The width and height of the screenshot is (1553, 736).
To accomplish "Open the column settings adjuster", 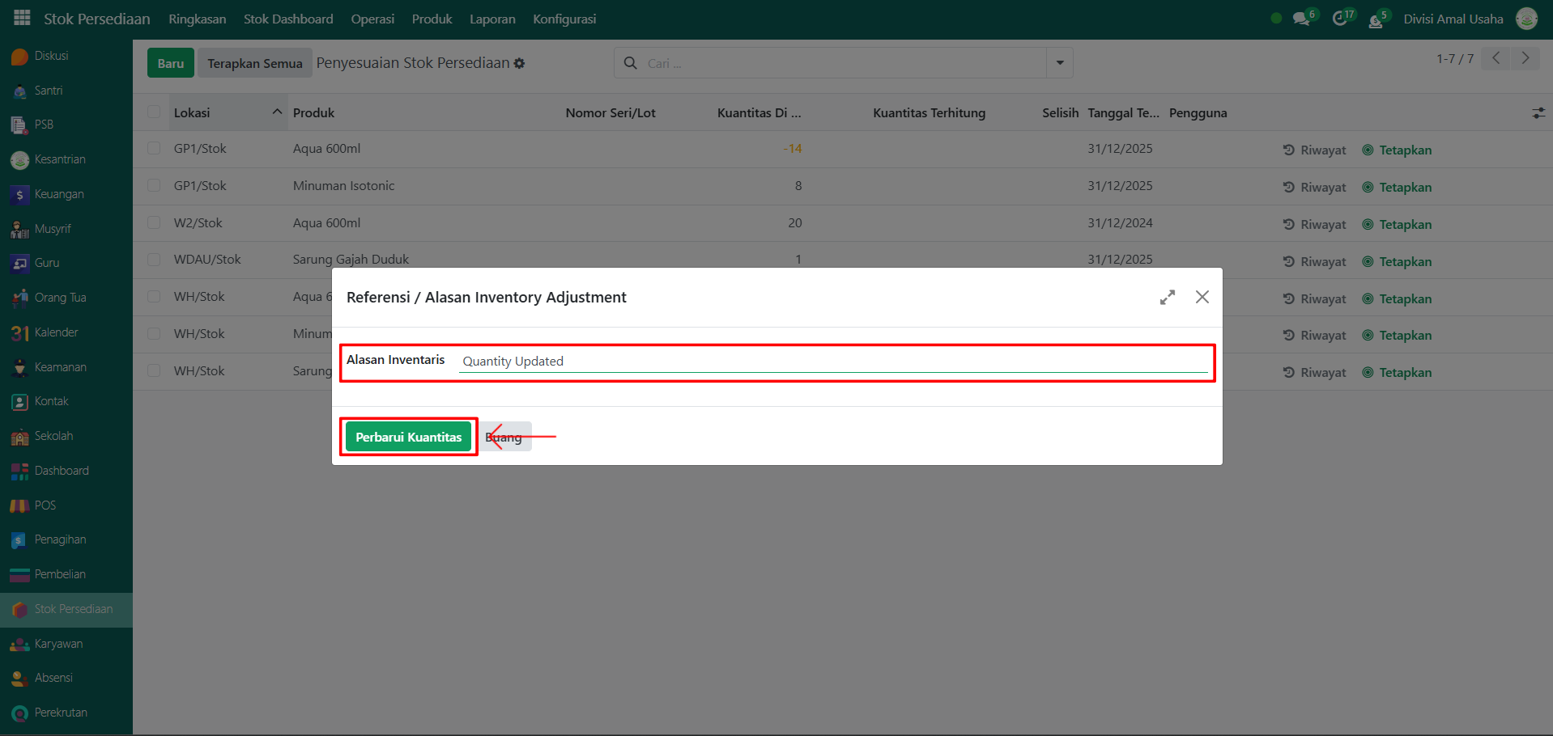I will pos(1538,113).
